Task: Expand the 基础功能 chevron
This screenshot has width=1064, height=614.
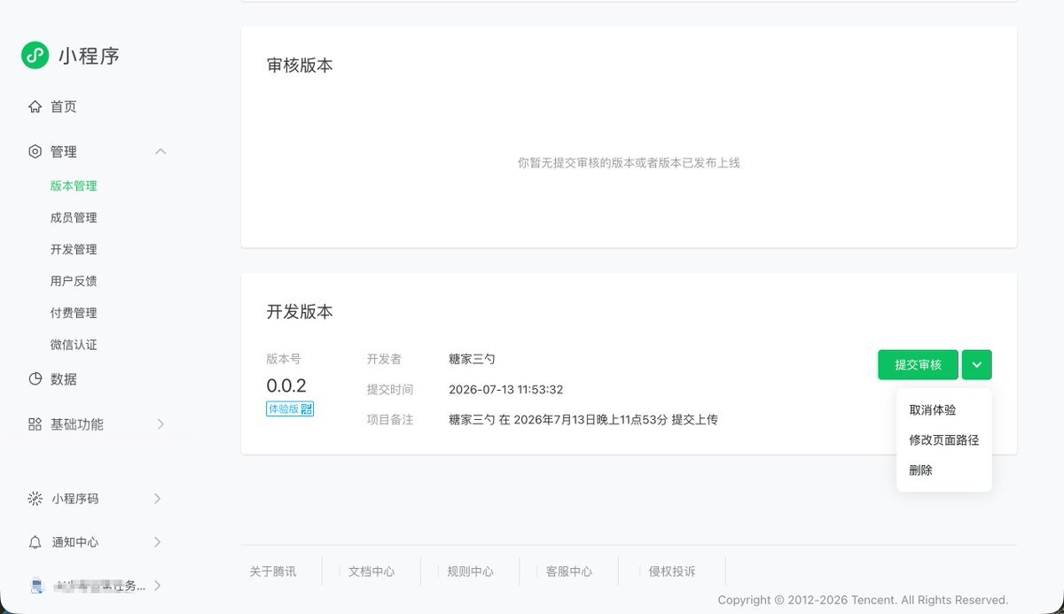Action: (x=160, y=424)
